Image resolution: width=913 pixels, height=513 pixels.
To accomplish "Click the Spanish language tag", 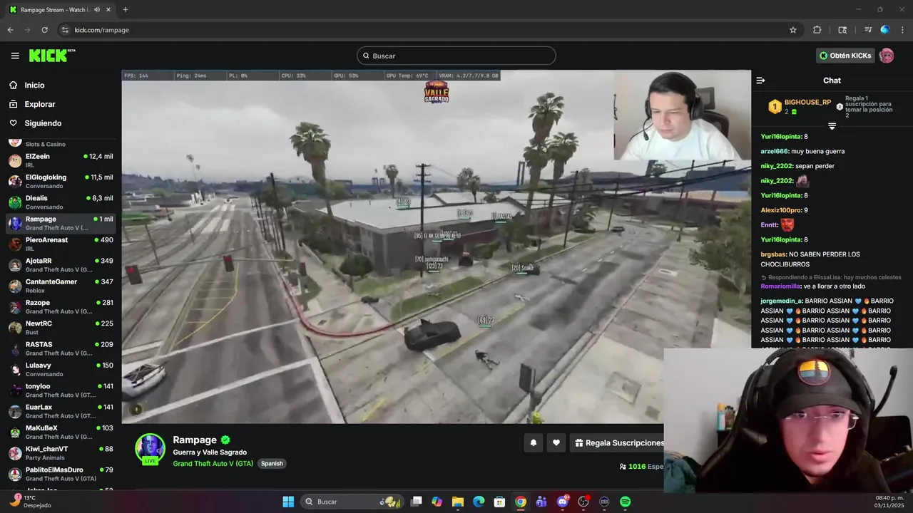I will point(272,463).
